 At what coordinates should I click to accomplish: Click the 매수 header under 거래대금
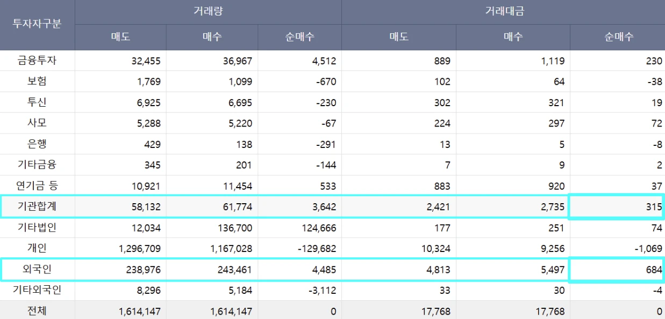coord(513,37)
